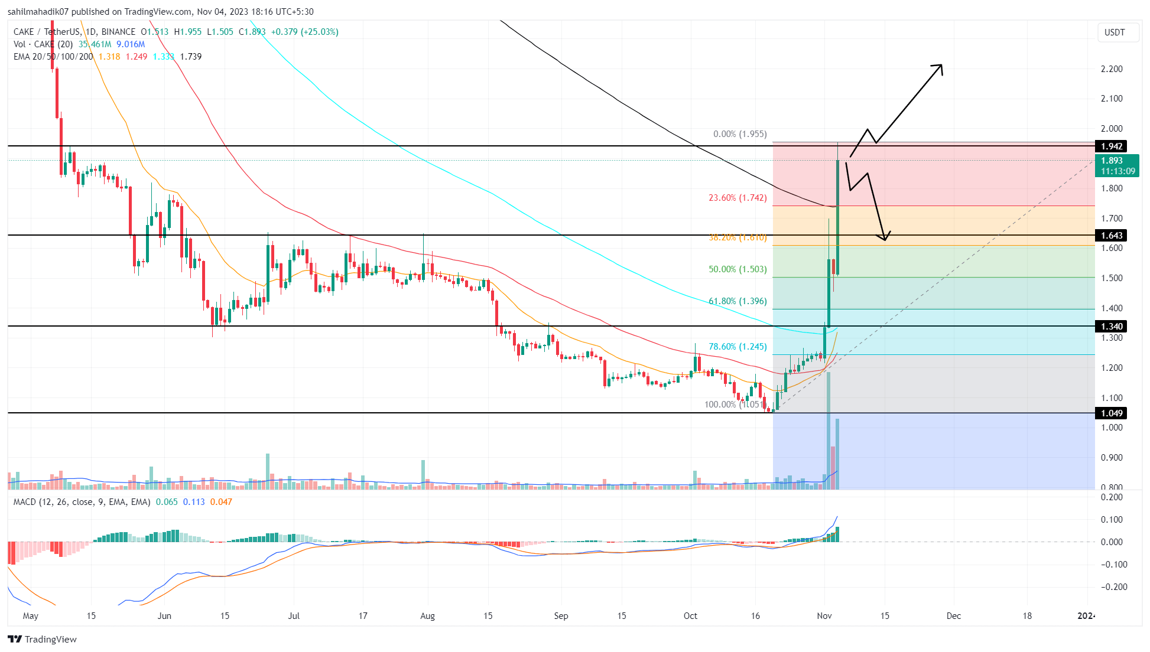Click the current price tag 1.893

point(1117,165)
